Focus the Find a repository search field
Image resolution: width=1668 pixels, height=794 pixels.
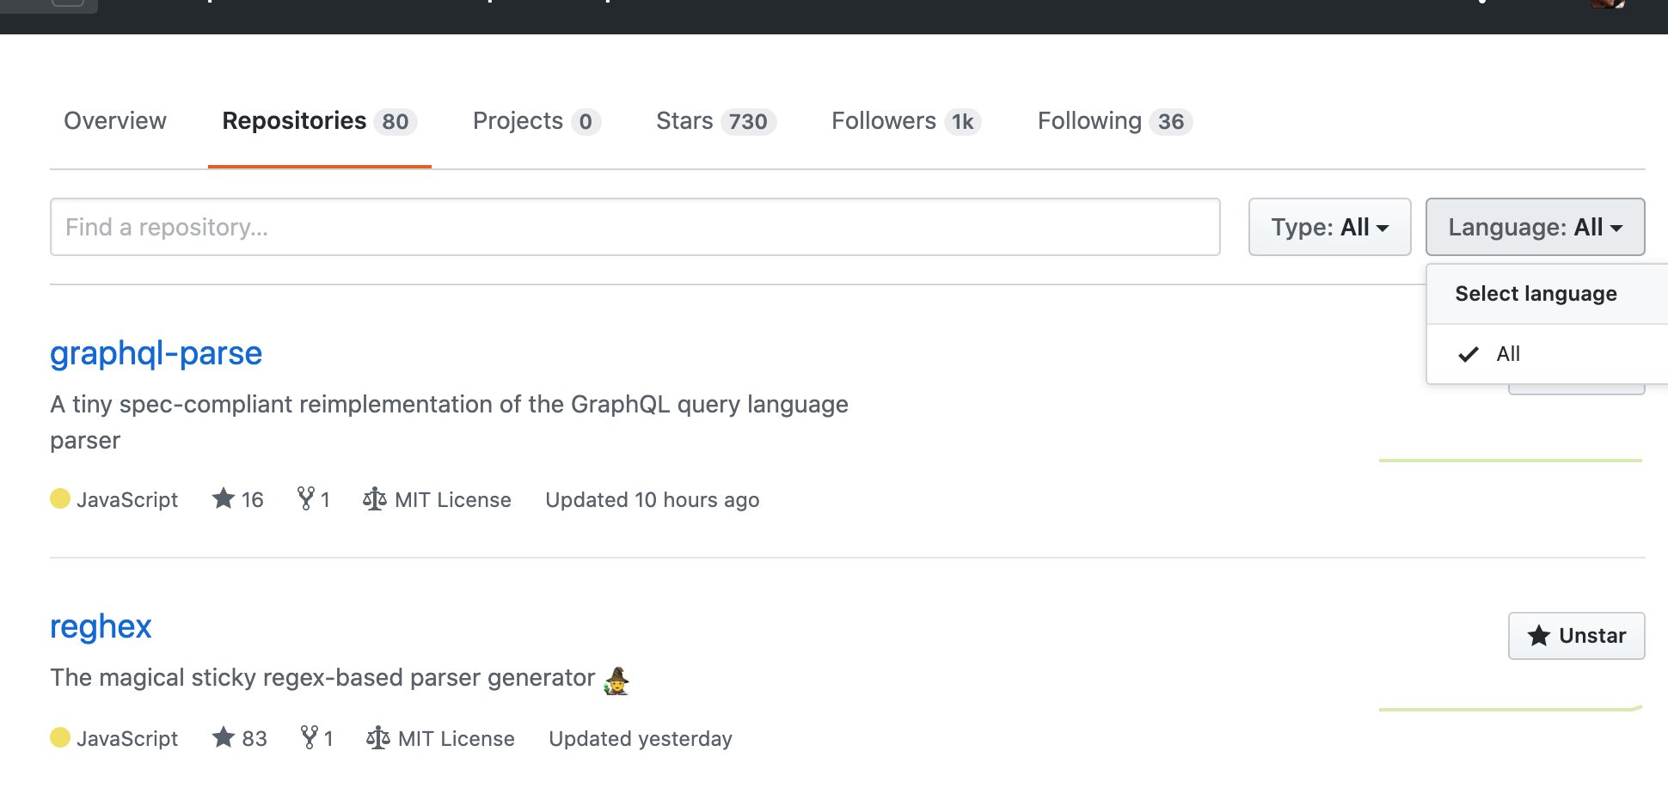(x=635, y=227)
